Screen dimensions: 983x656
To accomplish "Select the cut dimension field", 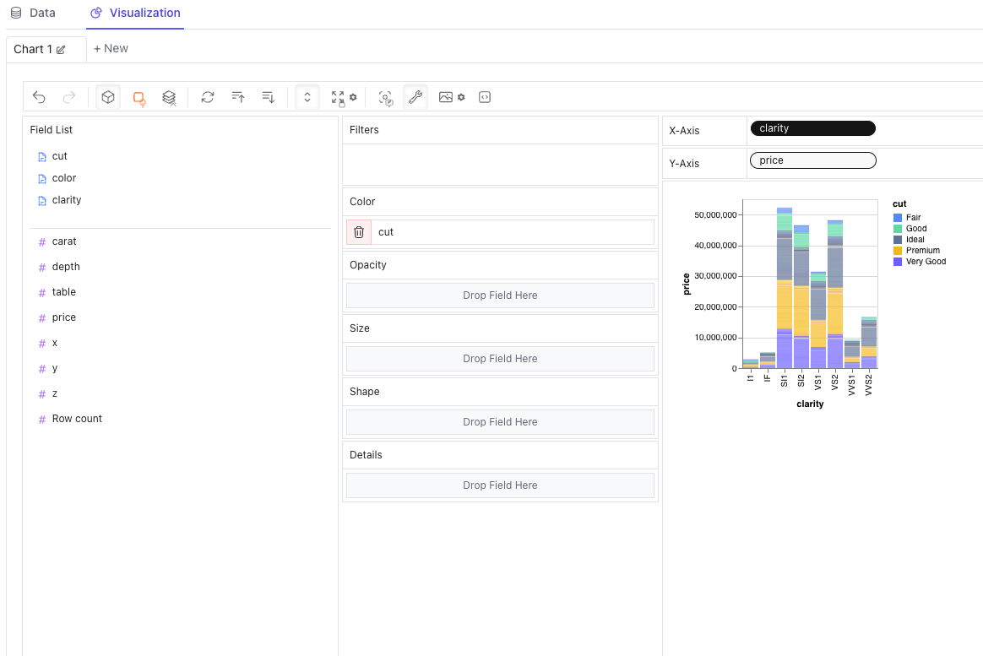I will tap(60, 156).
